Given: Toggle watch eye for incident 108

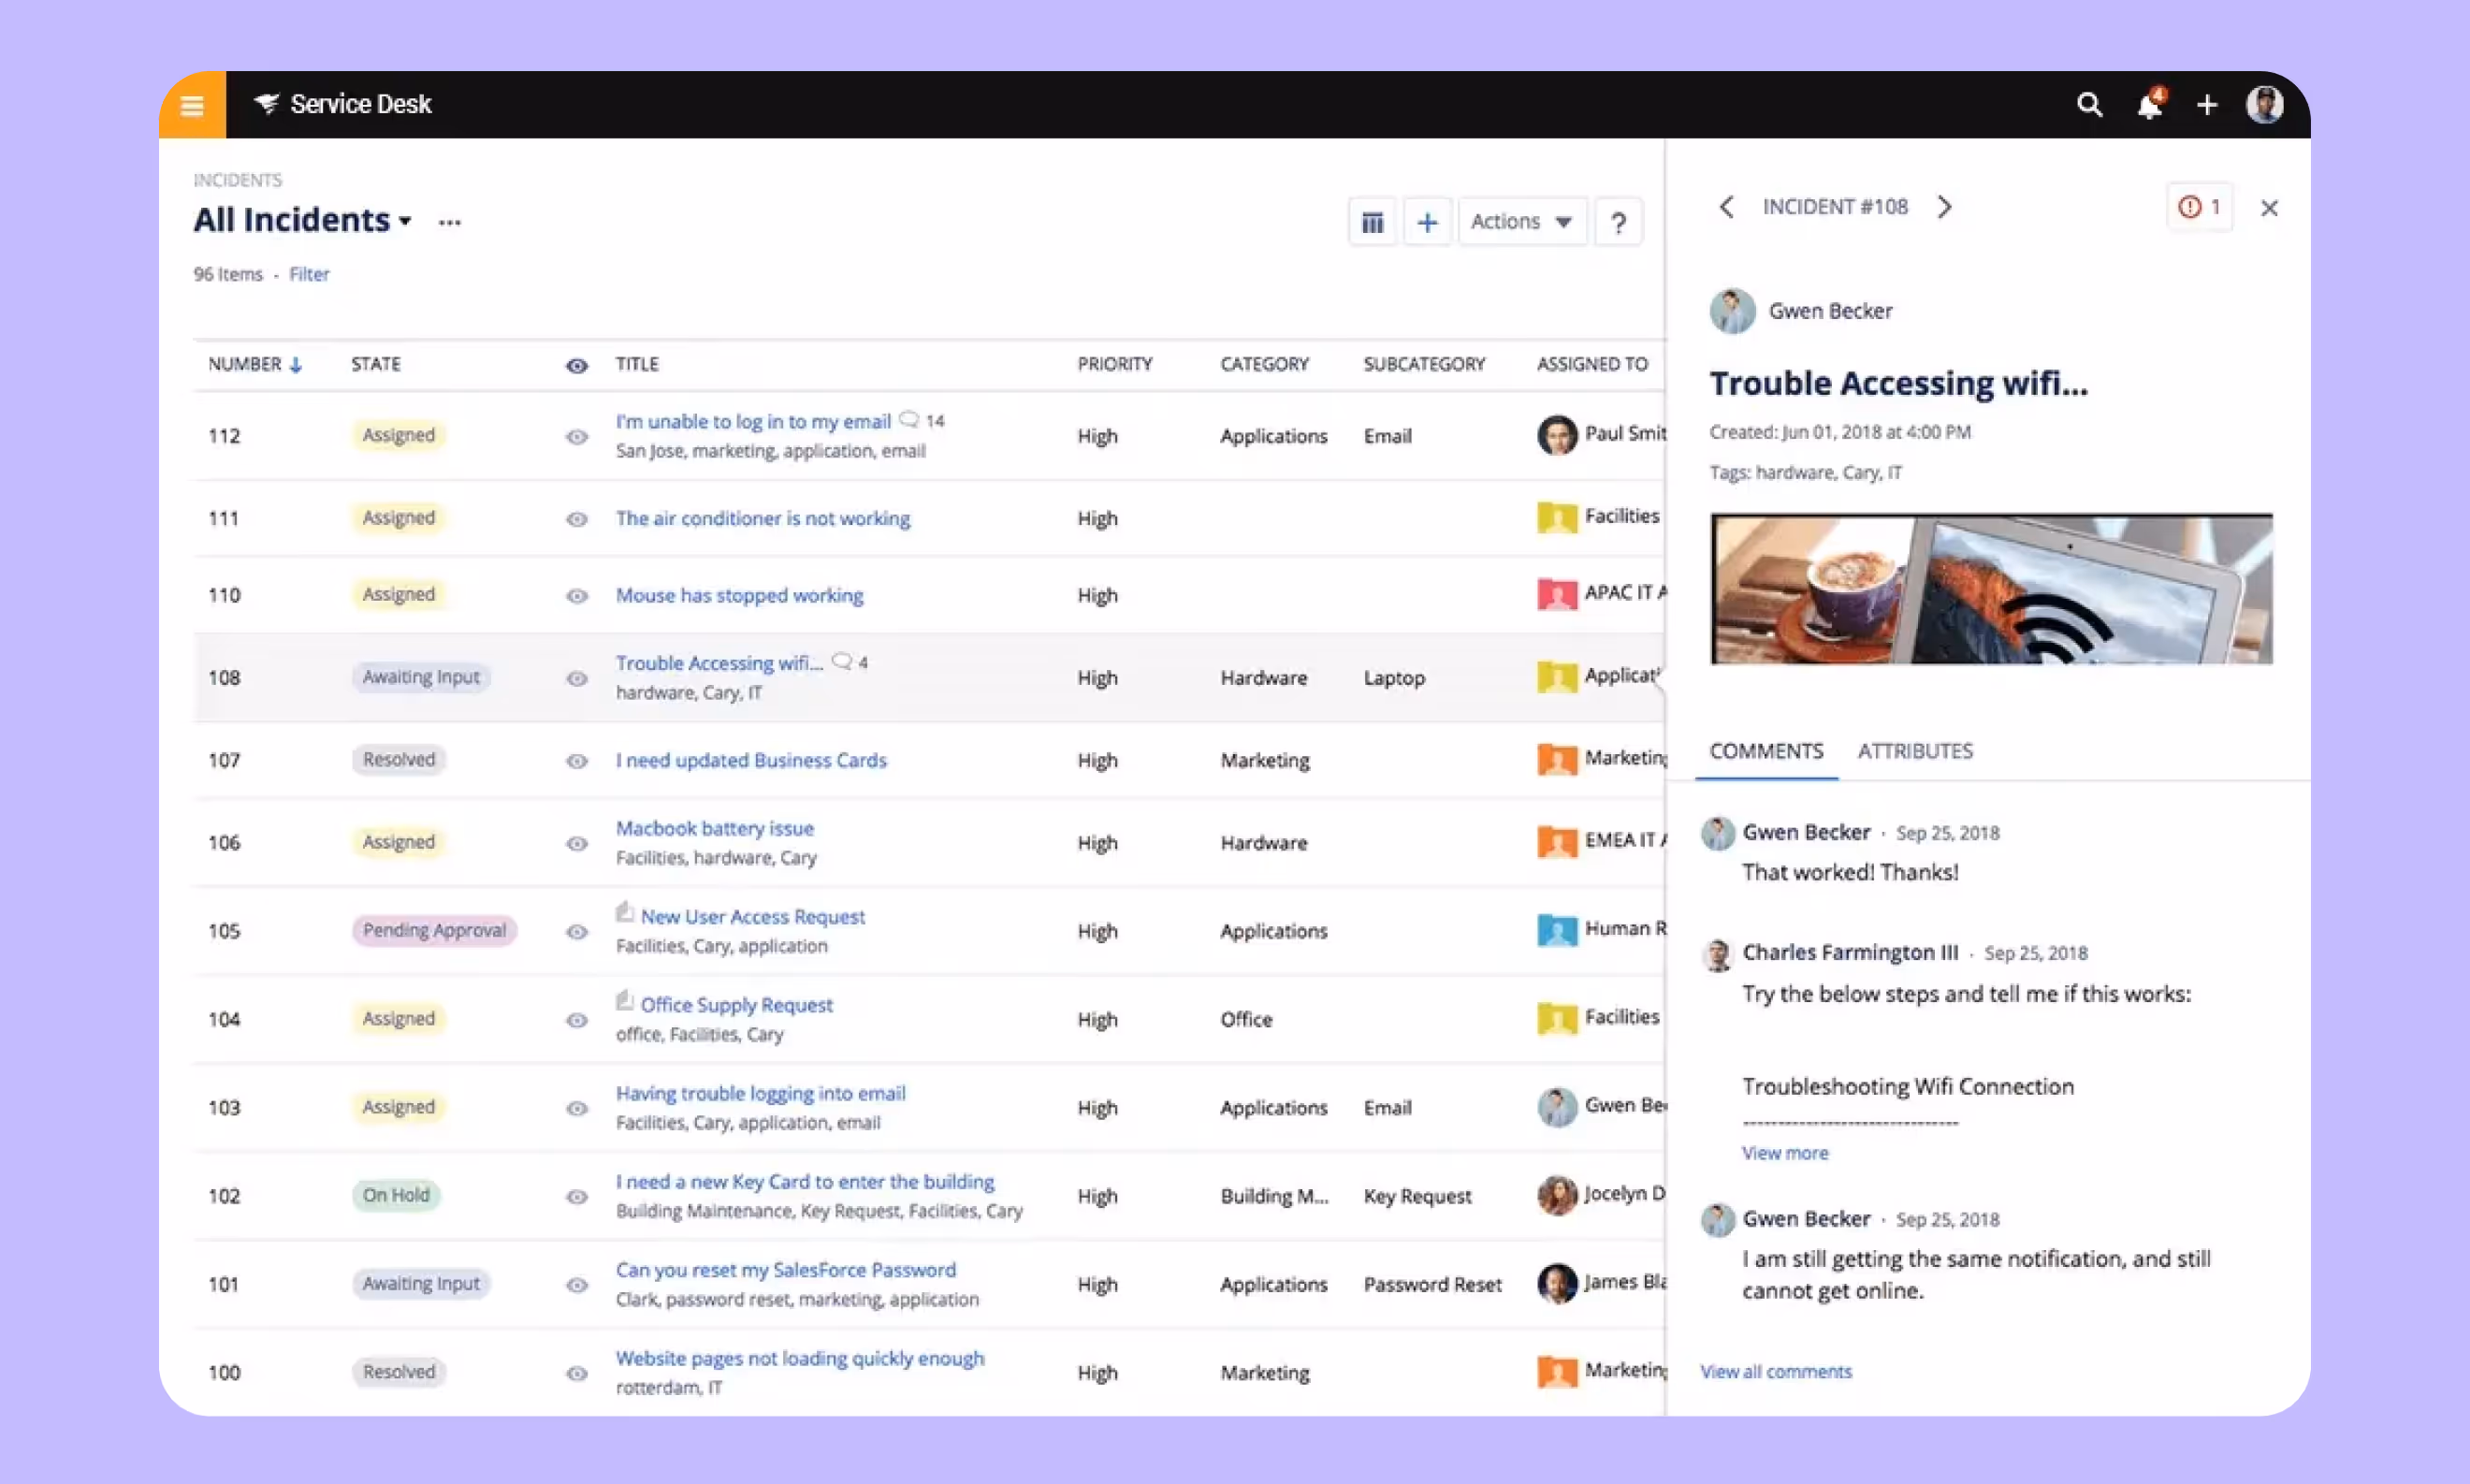Looking at the screenshot, I should click(x=576, y=679).
